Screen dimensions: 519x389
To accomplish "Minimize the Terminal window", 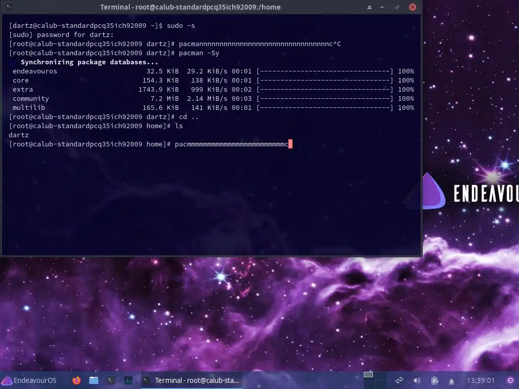I will 382,7.
